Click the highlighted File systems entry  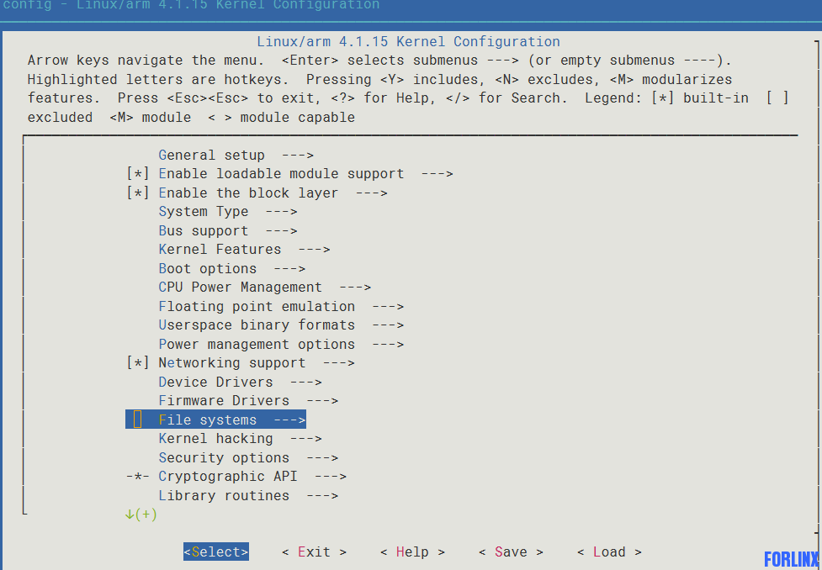(215, 420)
